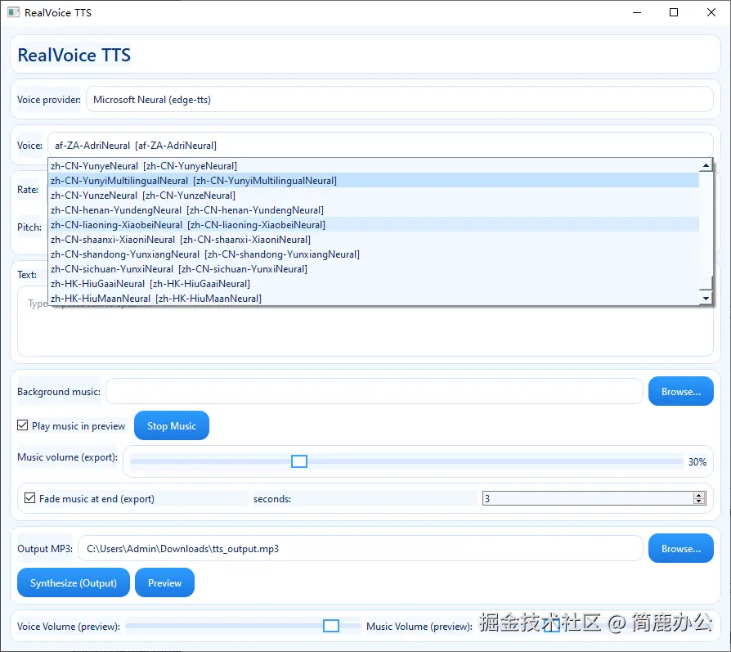Click the fade seconds spin box field

point(588,498)
